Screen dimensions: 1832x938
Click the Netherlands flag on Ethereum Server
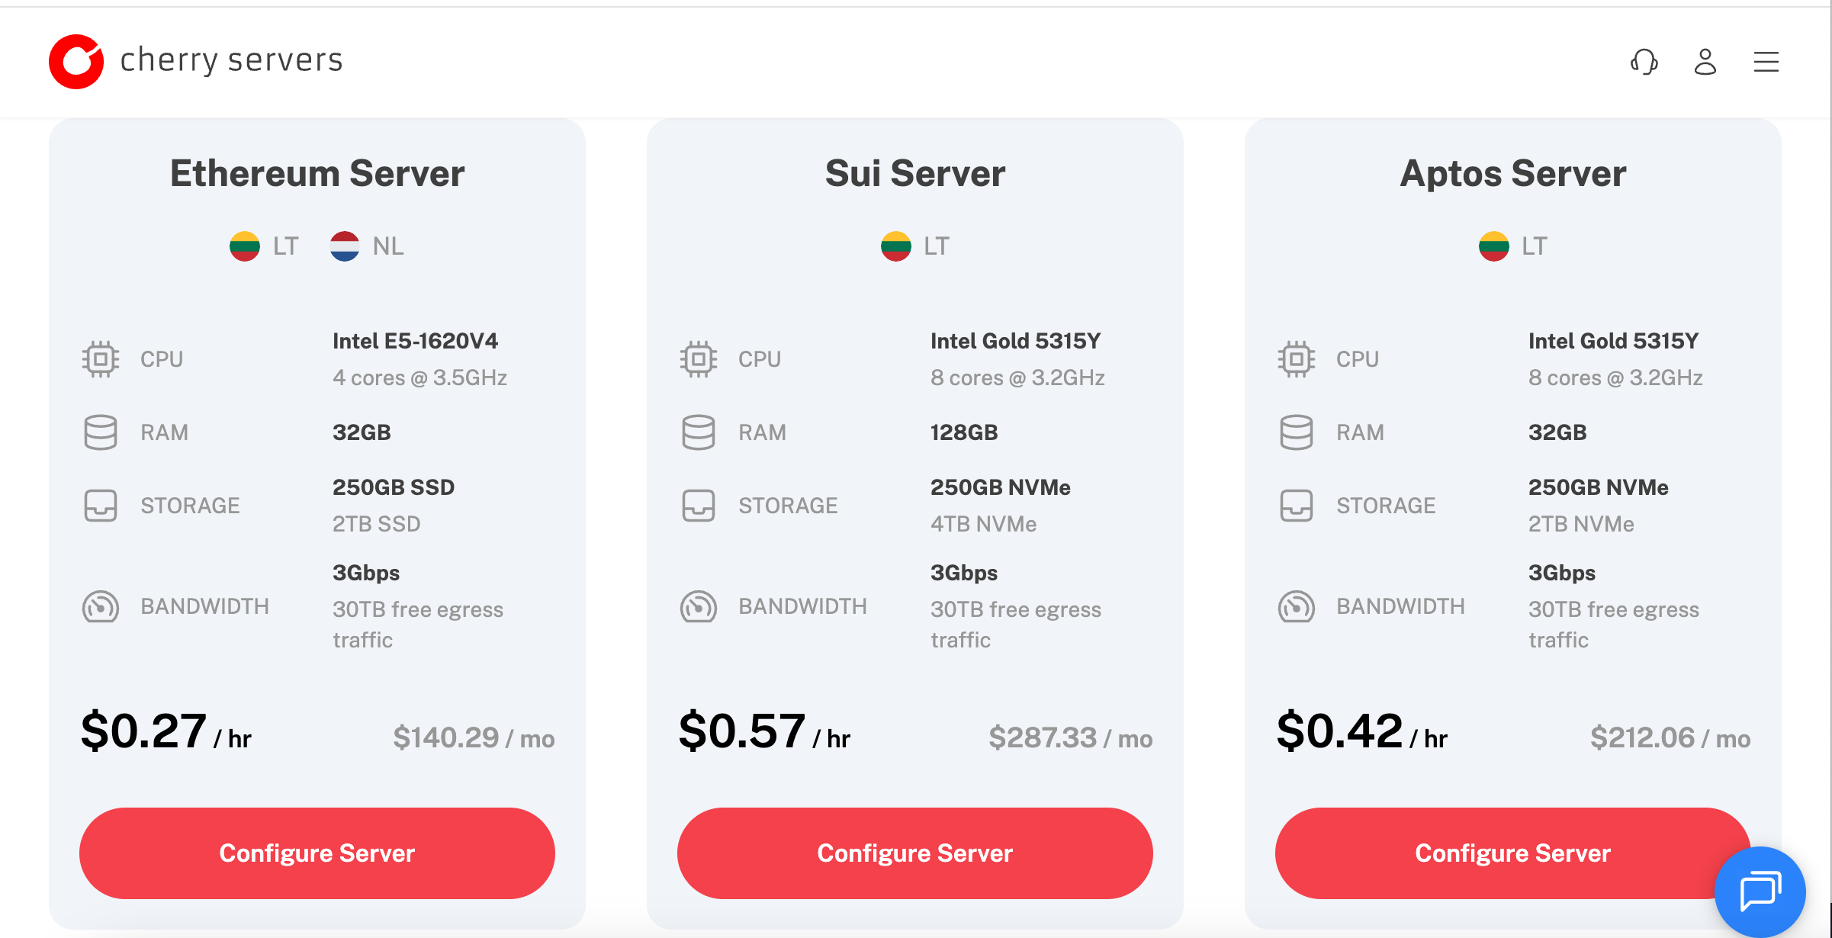tap(345, 246)
